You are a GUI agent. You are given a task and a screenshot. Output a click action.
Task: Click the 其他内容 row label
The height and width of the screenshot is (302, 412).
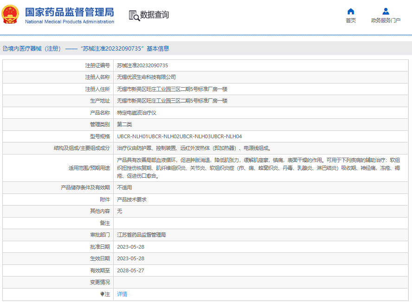100,211
